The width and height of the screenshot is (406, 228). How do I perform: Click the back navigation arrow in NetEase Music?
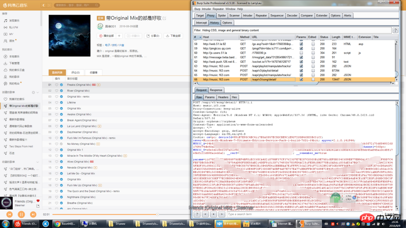click(44, 5)
